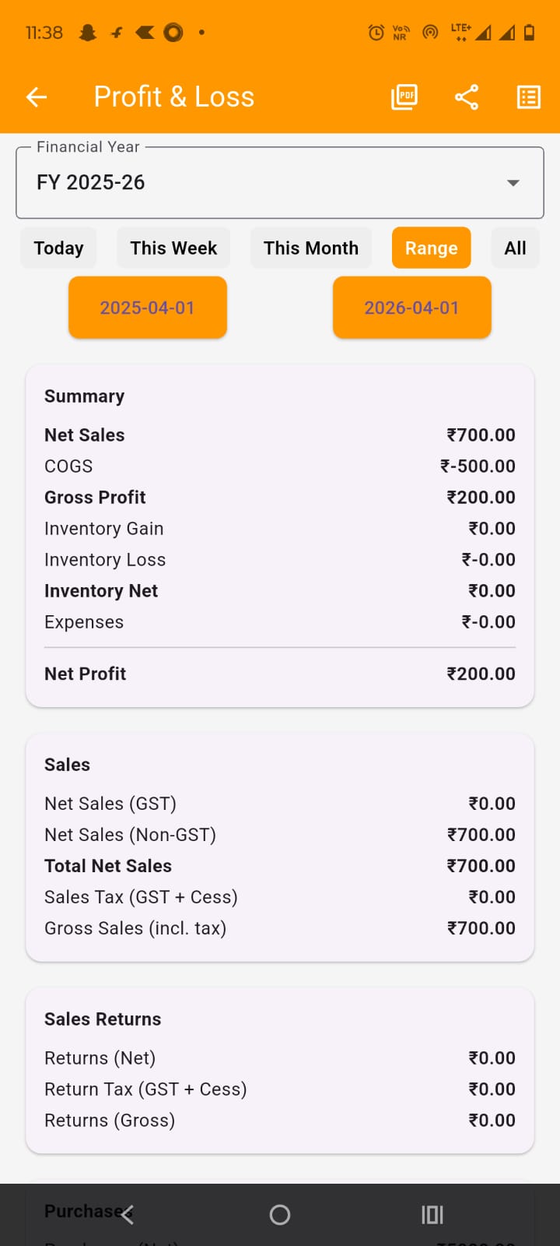Viewport: 560px width, 1246px height.
Task: Select the This Week filter
Action: (173, 248)
